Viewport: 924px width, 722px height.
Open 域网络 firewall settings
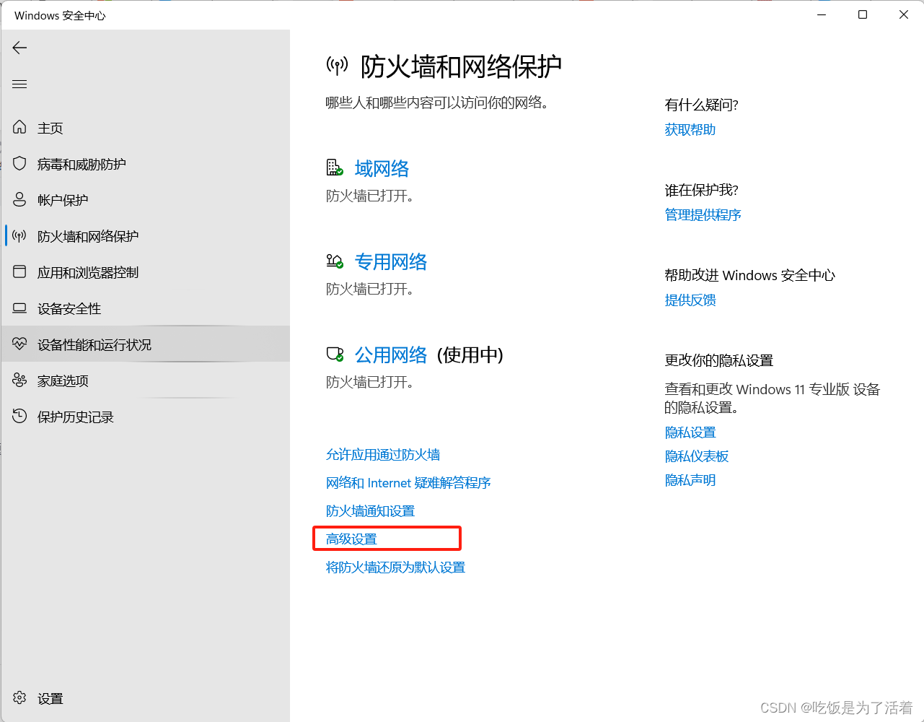pos(382,168)
